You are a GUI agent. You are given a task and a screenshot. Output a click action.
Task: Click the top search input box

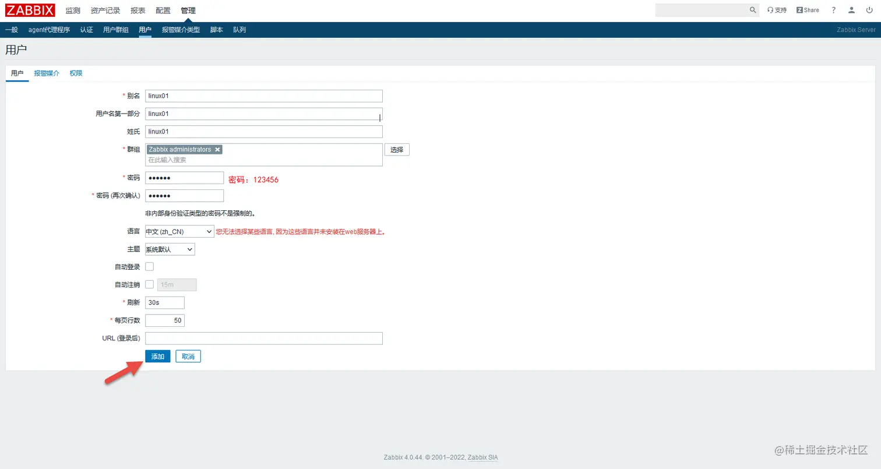click(x=702, y=10)
